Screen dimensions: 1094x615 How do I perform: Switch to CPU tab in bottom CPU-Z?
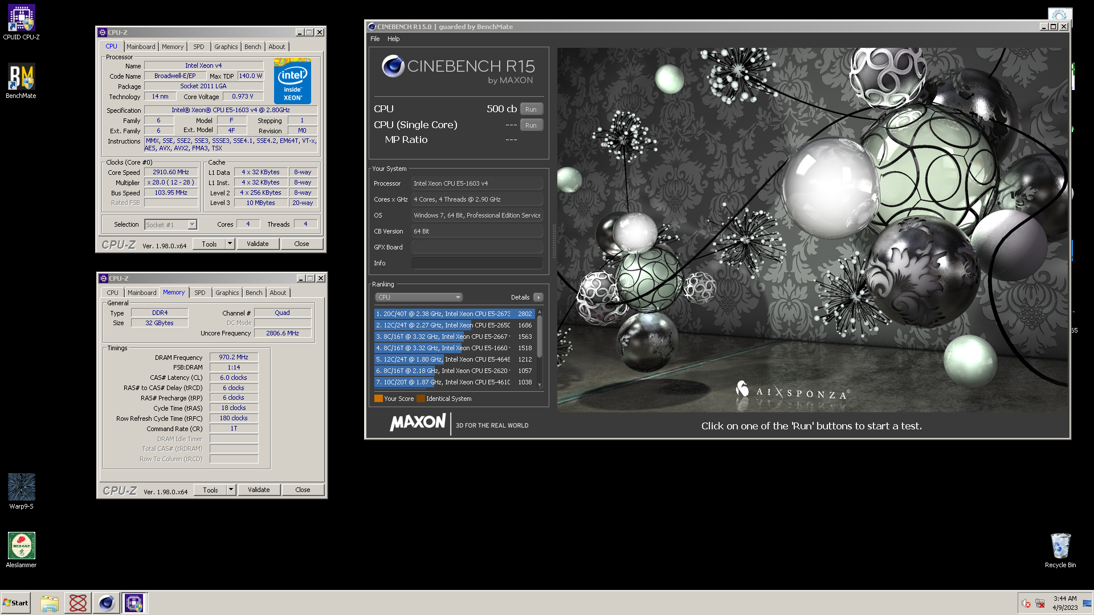113,293
